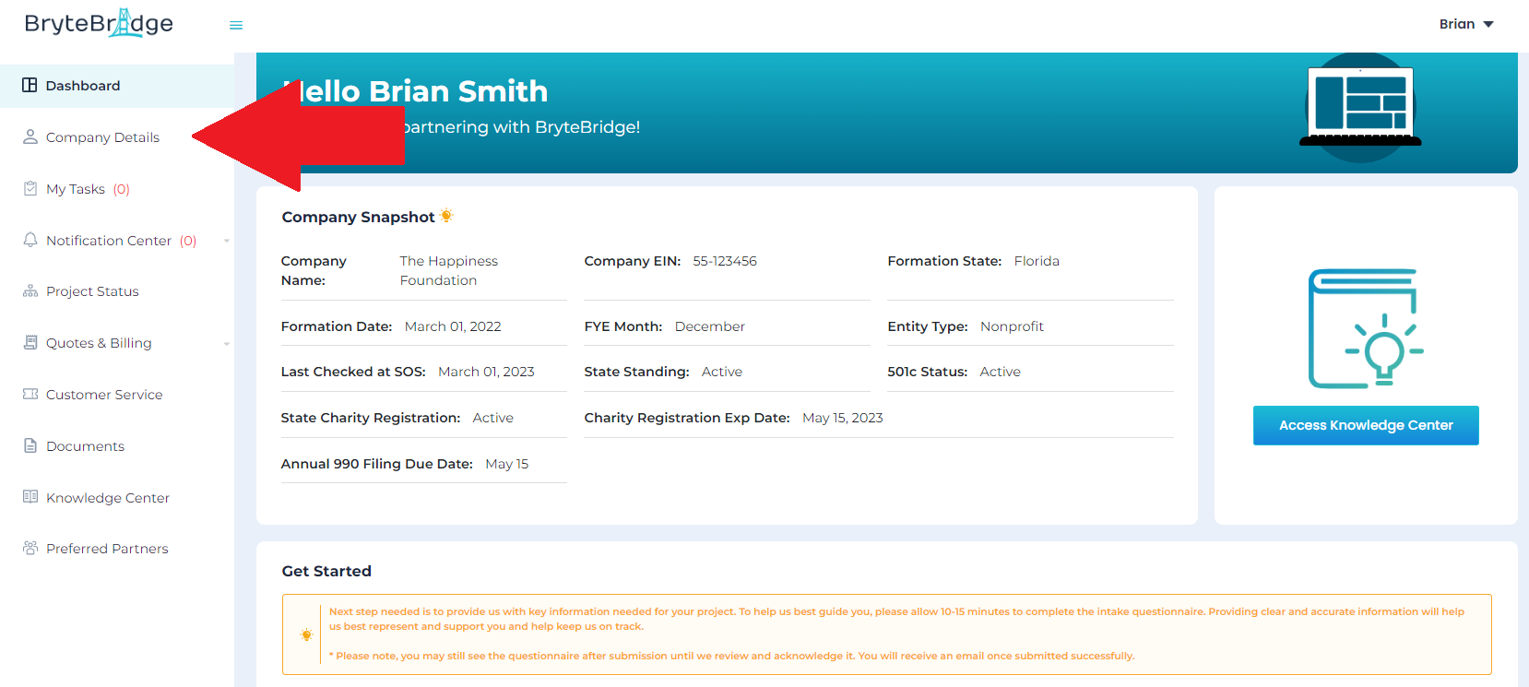Click the Notification Center bell icon
The image size is (1529, 687).
tap(30, 240)
